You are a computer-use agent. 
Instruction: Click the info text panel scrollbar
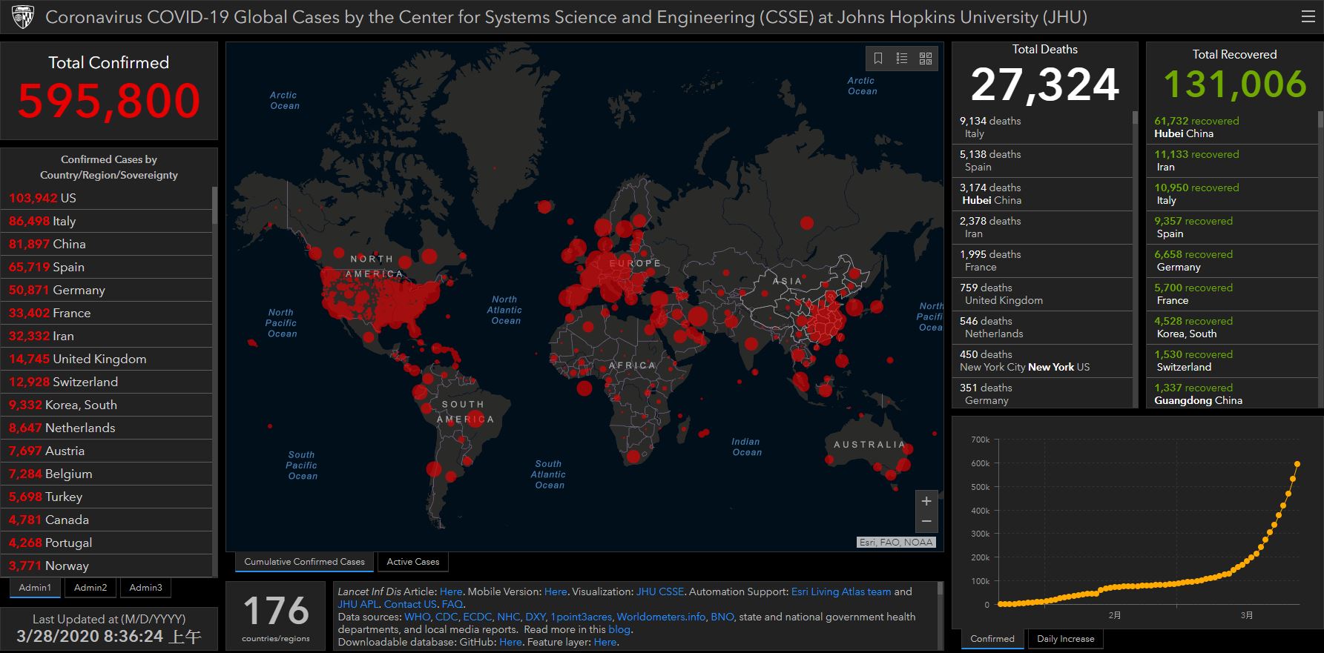(941, 589)
